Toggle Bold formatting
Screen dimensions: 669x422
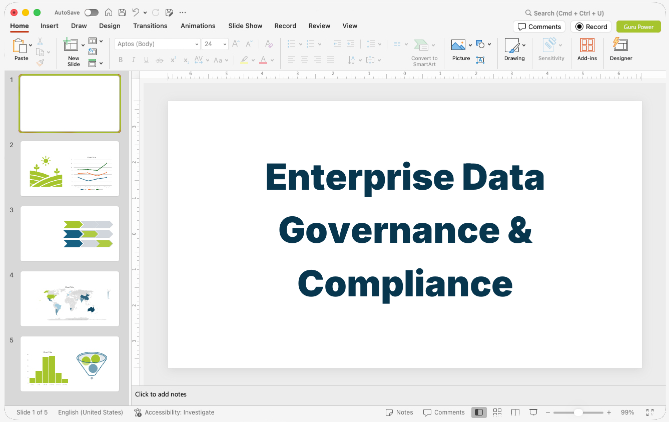tap(121, 60)
